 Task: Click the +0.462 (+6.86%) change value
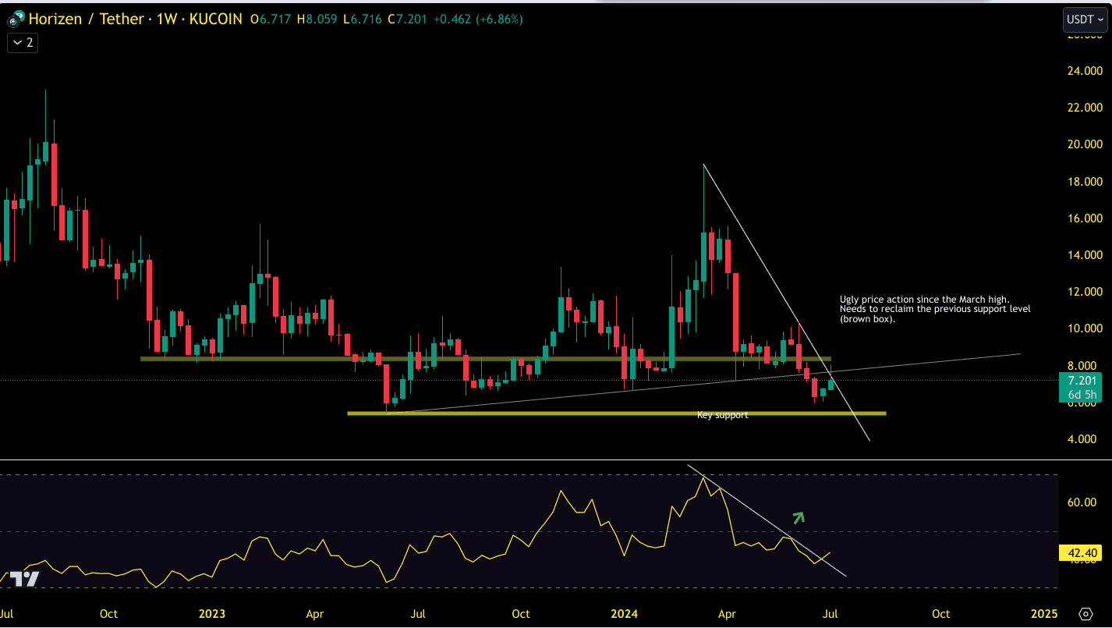[478, 19]
